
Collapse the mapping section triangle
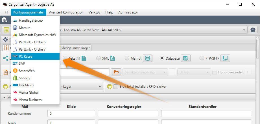click(4, 97)
